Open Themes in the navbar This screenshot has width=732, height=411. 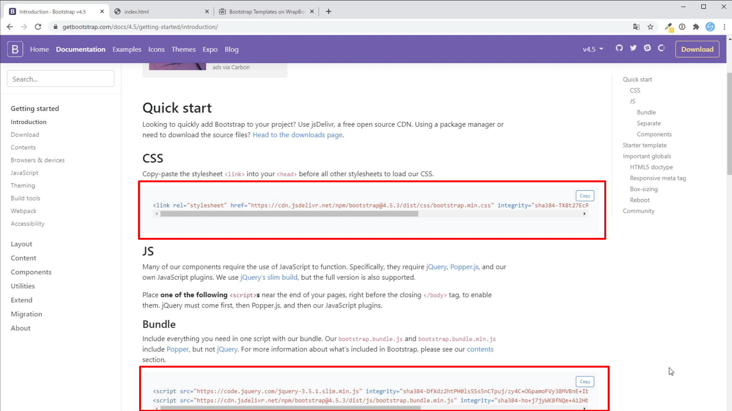183,49
